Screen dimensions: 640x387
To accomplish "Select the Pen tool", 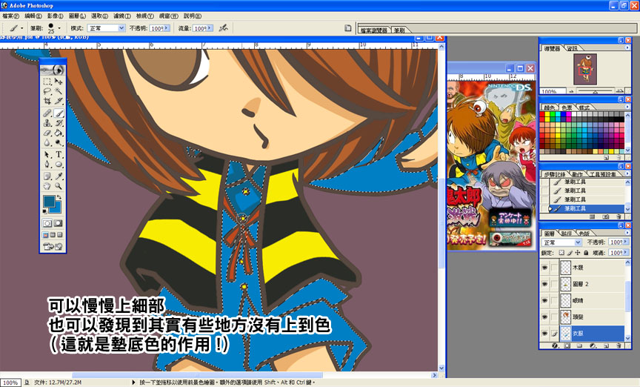I will pos(47,165).
